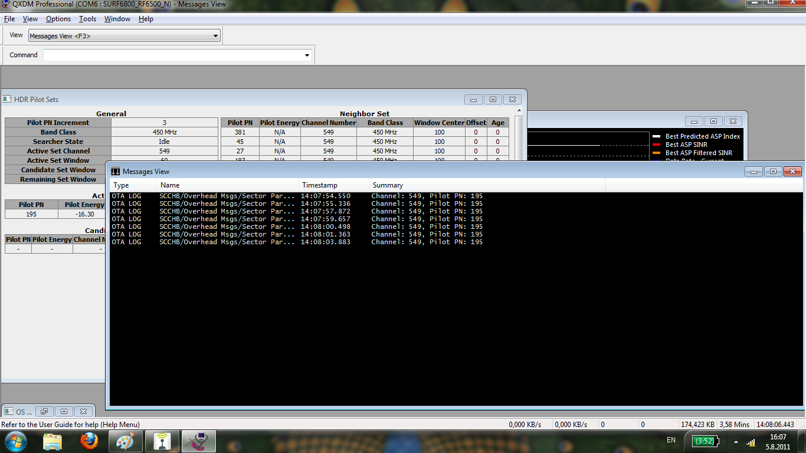The width and height of the screenshot is (806, 453).
Task: Click the 14:08:06.443 status bar time
Action: click(x=776, y=425)
